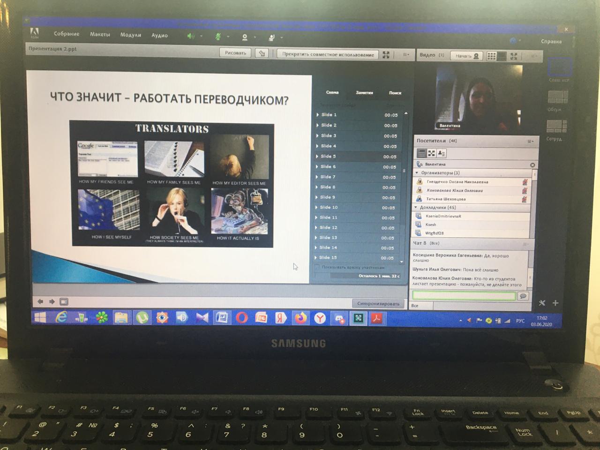This screenshot has width=600, height=450.
Task: Open Справка menu
Action: (x=551, y=41)
